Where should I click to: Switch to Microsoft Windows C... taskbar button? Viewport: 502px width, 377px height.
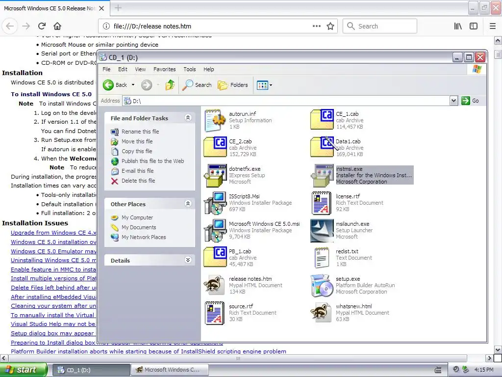coord(170,370)
